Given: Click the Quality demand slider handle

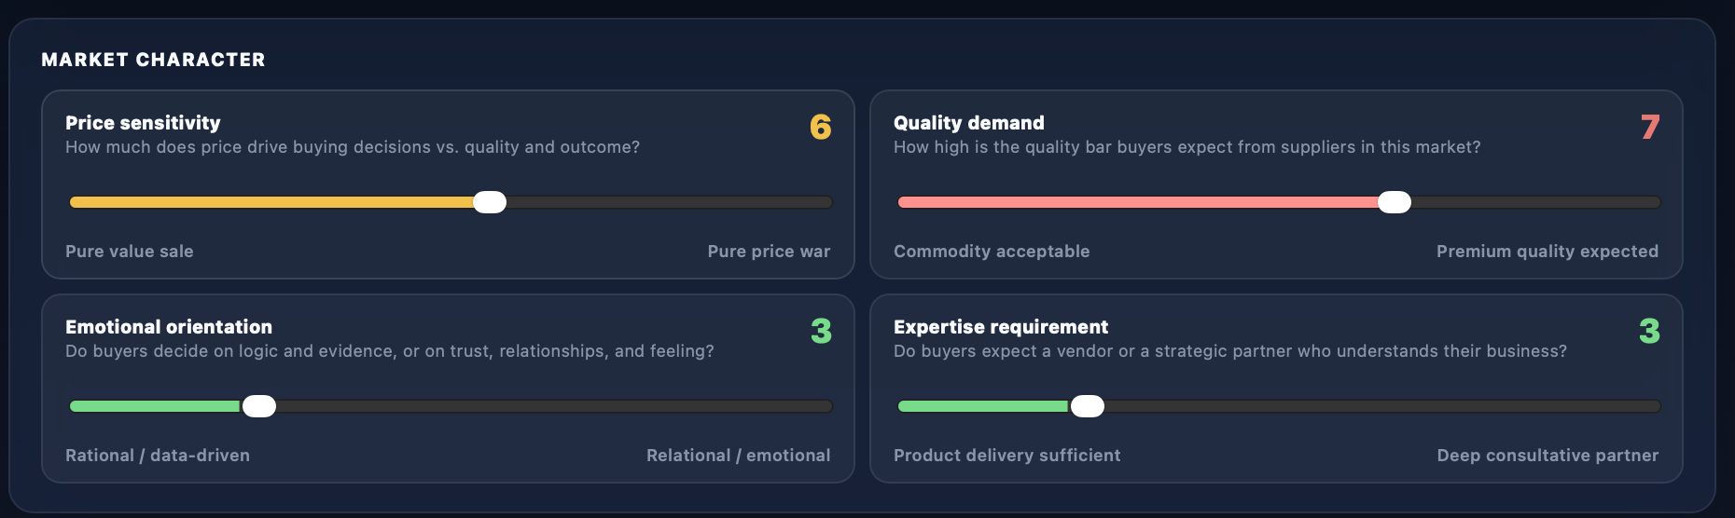Looking at the screenshot, I should (1395, 202).
